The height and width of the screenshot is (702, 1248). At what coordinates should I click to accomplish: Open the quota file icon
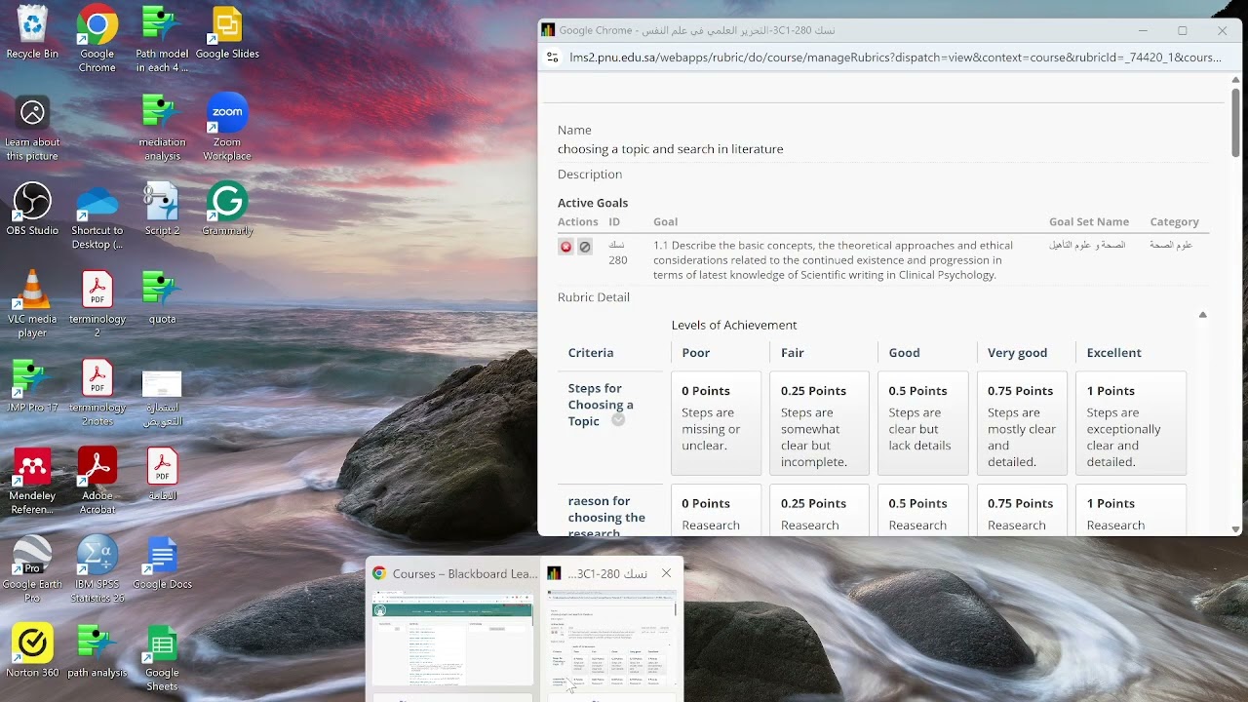[x=162, y=297]
